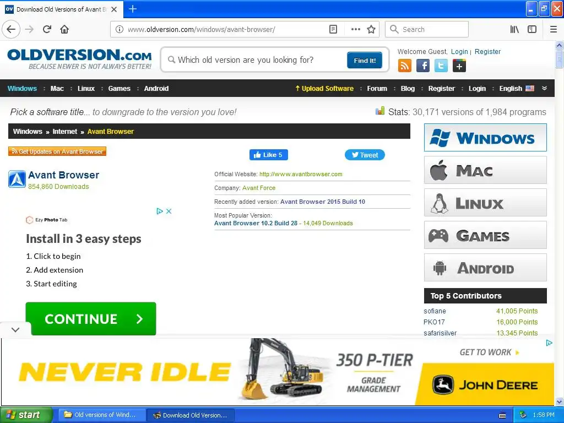The width and height of the screenshot is (564, 423).
Task: Open the browser home page icon
Action: 64,29
